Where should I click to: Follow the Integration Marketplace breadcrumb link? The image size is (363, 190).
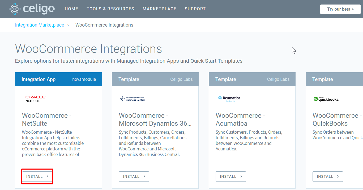pyautogui.click(x=40, y=25)
